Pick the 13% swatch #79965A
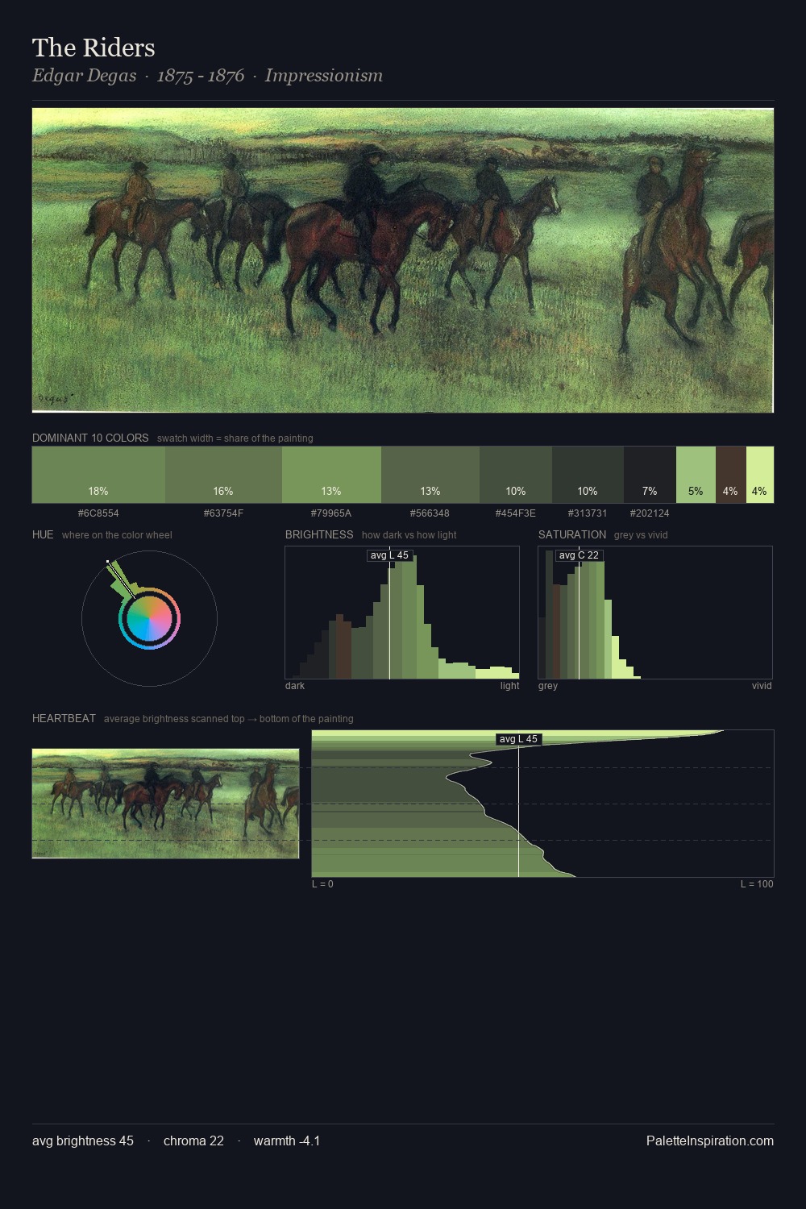The height and width of the screenshot is (1209, 806). [x=331, y=475]
